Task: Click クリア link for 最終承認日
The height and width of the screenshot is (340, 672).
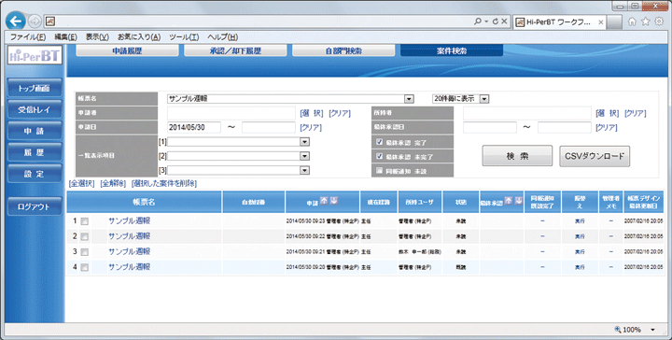Action: pyautogui.click(x=607, y=127)
